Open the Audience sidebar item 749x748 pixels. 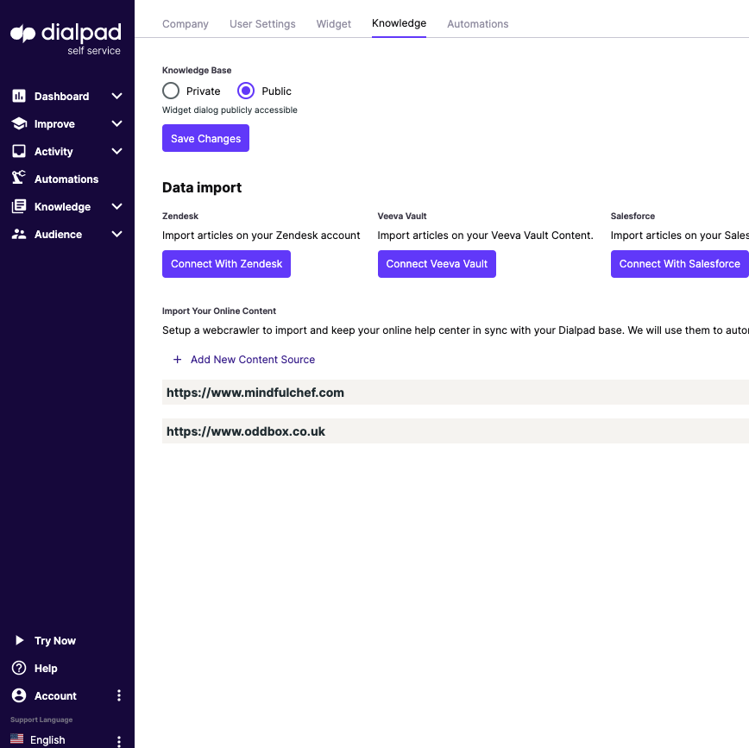coord(58,235)
